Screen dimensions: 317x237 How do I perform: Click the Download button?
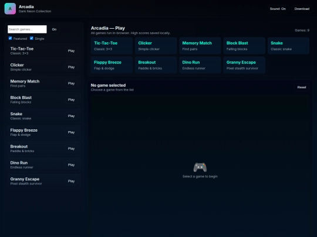click(302, 9)
